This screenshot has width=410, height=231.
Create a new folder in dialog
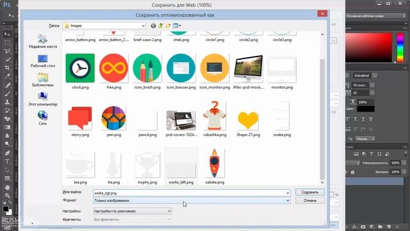point(168,26)
